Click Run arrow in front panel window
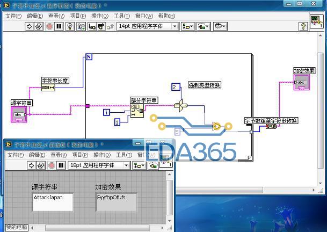 pos(32,165)
